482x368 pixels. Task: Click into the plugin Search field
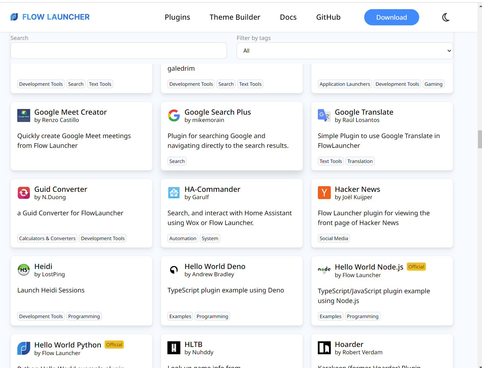pyautogui.click(x=119, y=51)
